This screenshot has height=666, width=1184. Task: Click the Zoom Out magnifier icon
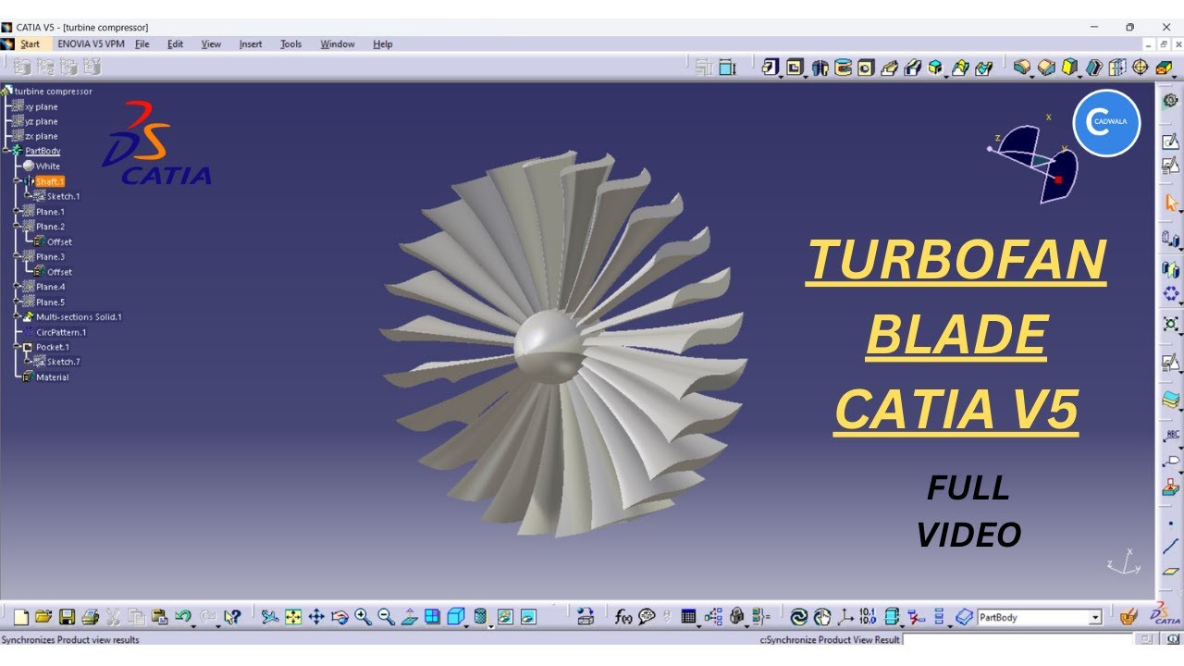[386, 617]
